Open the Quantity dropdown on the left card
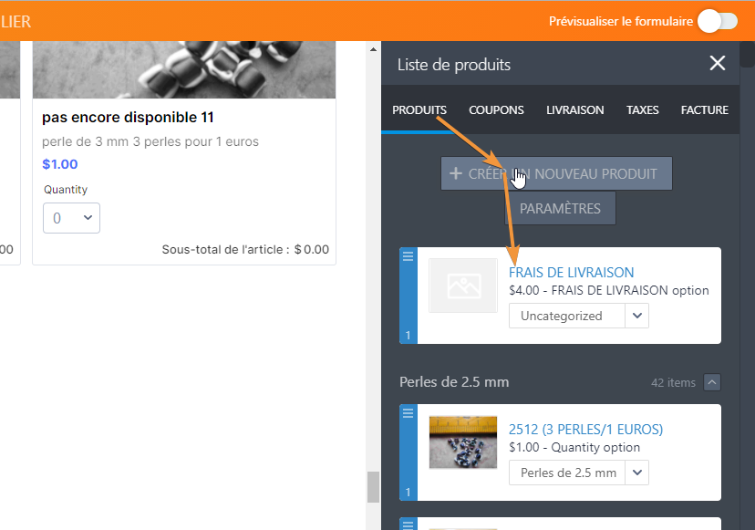755x530 pixels. click(71, 217)
